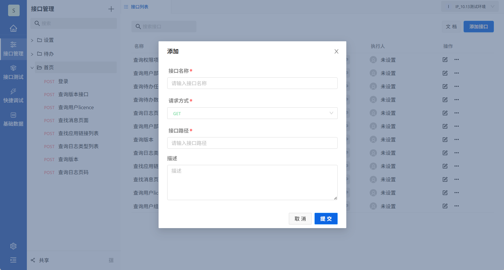
Task: Click the plus icon in the 接口管理 header
Action: (111, 9)
